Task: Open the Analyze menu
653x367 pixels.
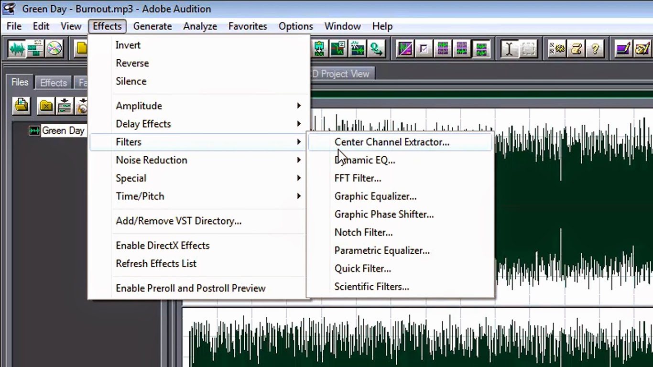Action: 200,26
